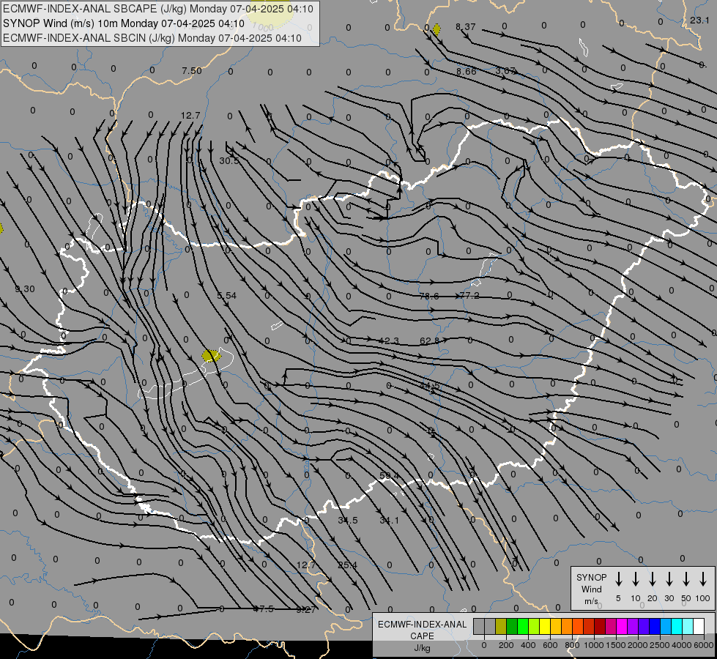Click the wind legend arrow above 10

(636, 579)
